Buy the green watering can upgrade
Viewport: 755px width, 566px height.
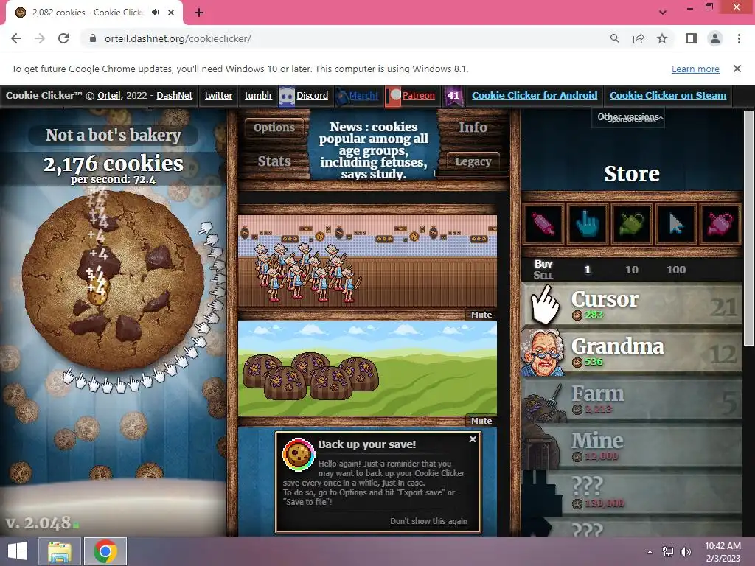631,224
